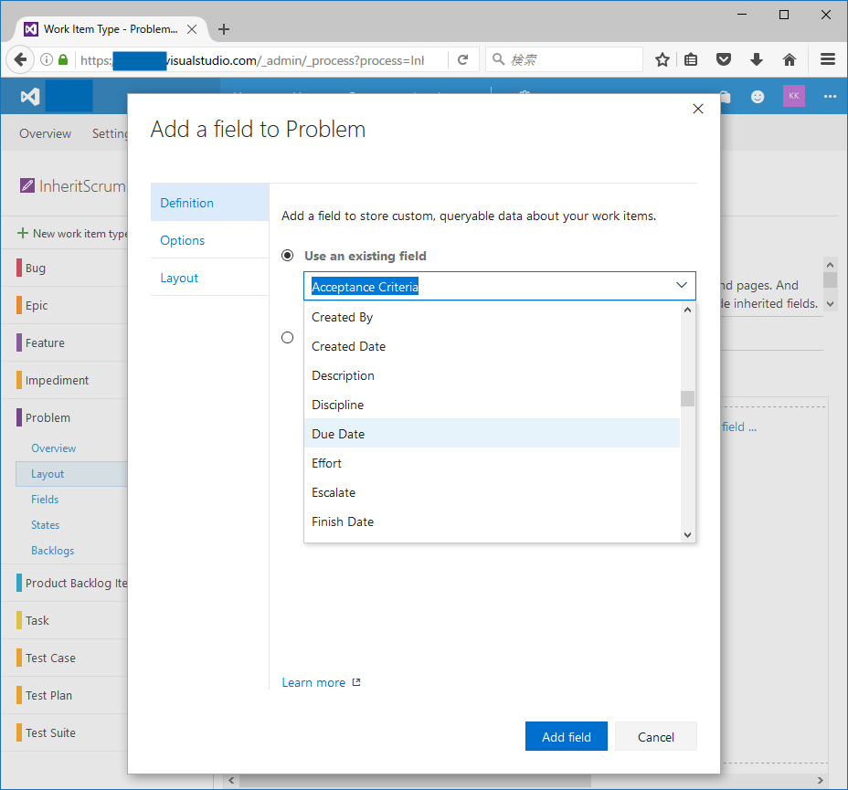Open the Fields sub-item under Problem
848x790 pixels.
pyautogui.click(x=45, y=500)
